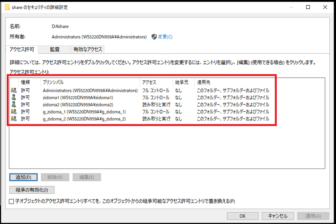Screen dimensions: 336x224
Task: Sort by the 適用先 column header
Action: point(235,82)
